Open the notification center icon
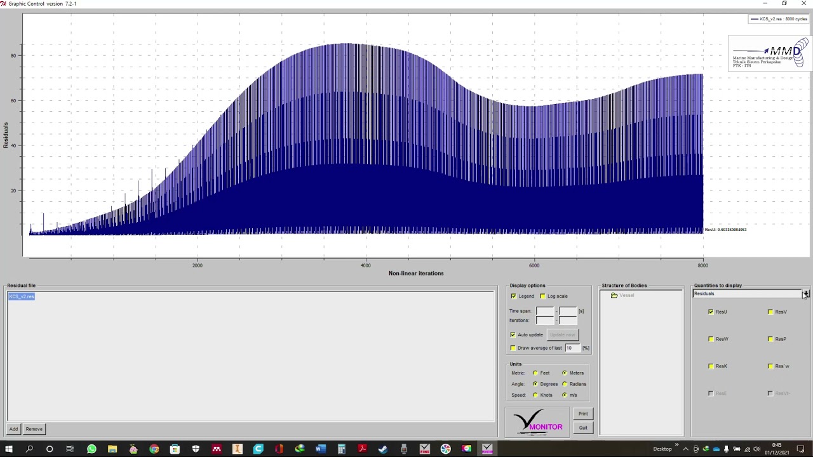 (x=800, y=449)
